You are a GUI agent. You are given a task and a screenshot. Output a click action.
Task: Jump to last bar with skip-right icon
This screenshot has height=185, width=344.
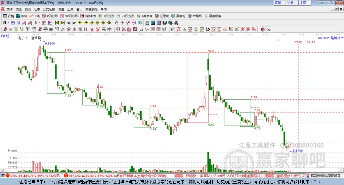[62, 23]
